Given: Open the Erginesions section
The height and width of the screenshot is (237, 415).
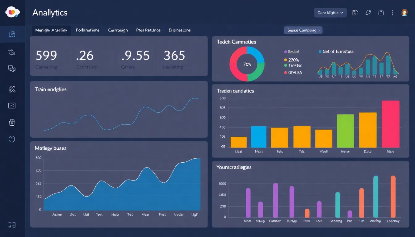Looking at the screenshot, I should click(179, 30).
